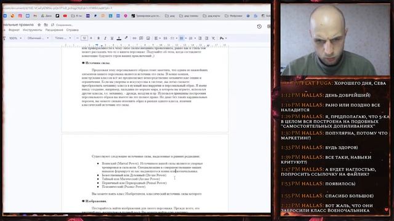Open the Gmail bookmark in bookmarks bar
Screen dimensions: 394x221
click(x=35, y=16)
